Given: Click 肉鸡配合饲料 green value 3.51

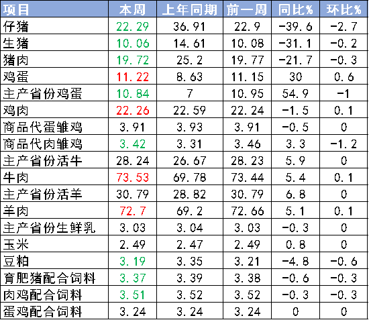Looking at the screenshot, I should pyautogui.click(x=132, y=295).
